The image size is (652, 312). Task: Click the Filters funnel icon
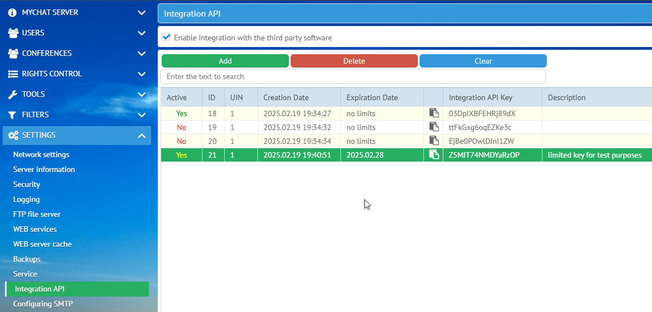click(x=13, y=115)
